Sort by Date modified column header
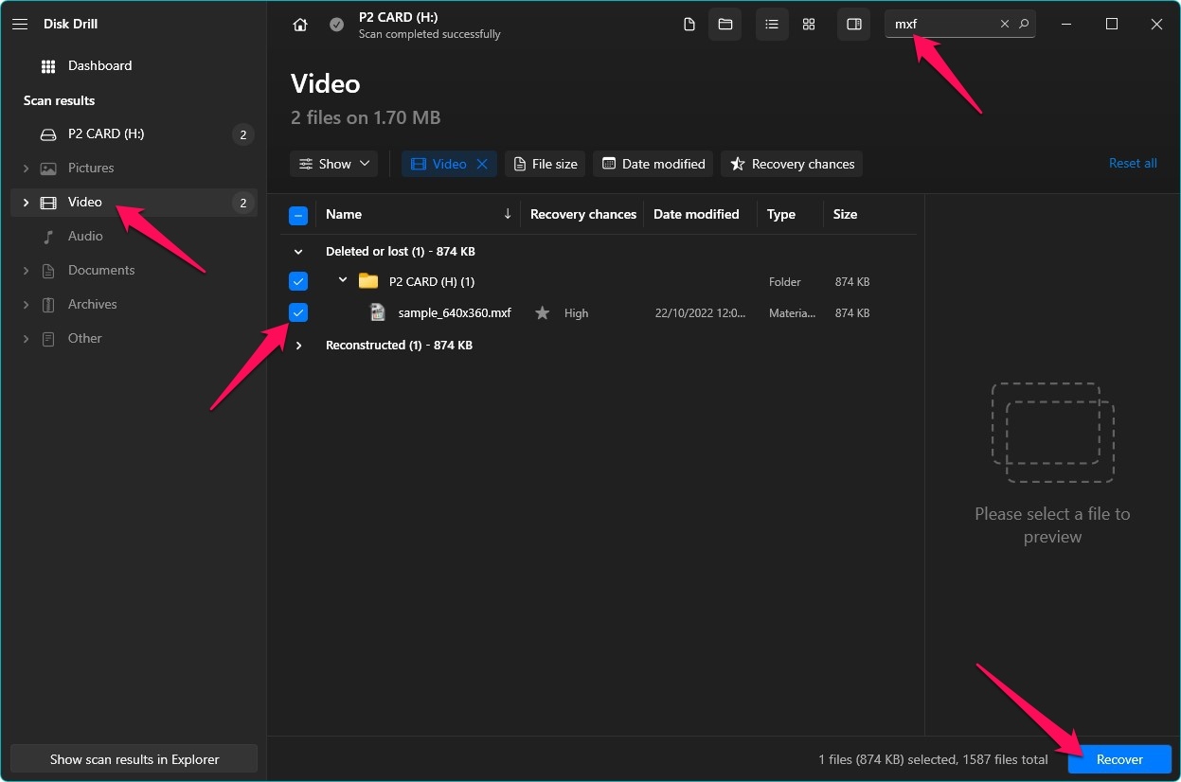Screen dimensions: 1181x782 click(x=696, y=214)
